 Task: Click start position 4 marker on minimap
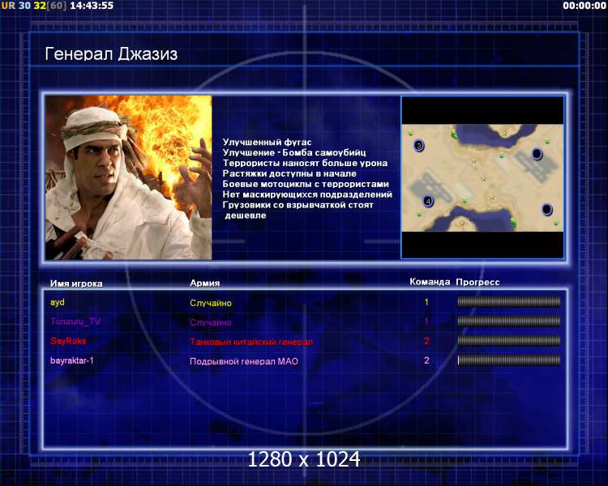click(428, 201)
